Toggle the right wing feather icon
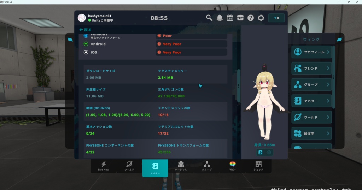 click(339, 40)
